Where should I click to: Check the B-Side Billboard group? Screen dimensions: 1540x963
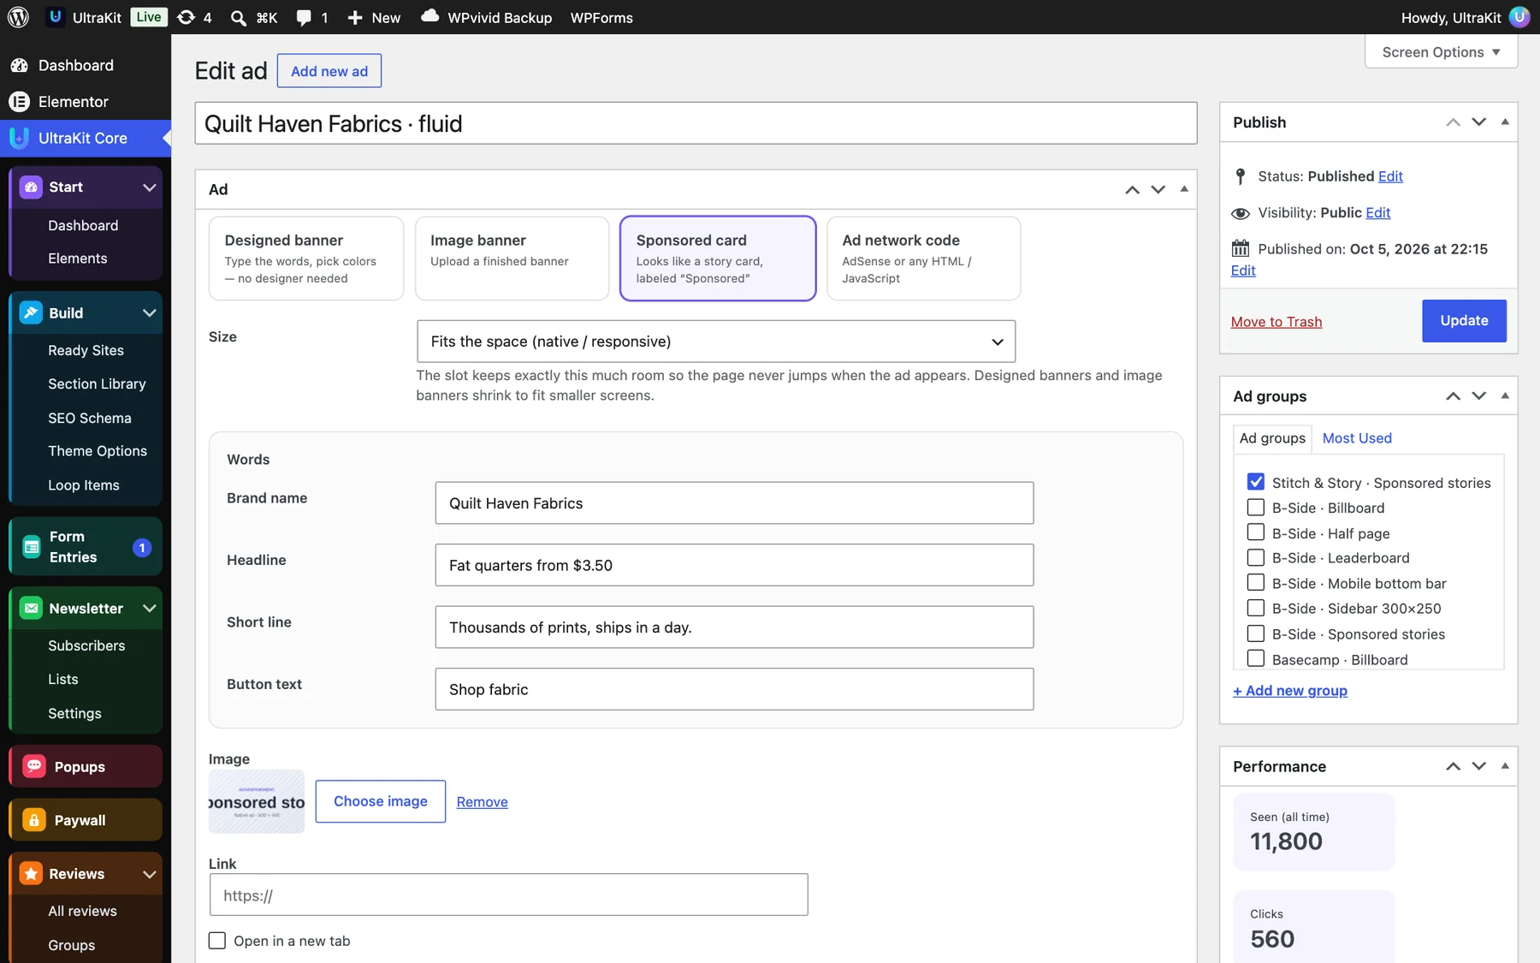1256,508
